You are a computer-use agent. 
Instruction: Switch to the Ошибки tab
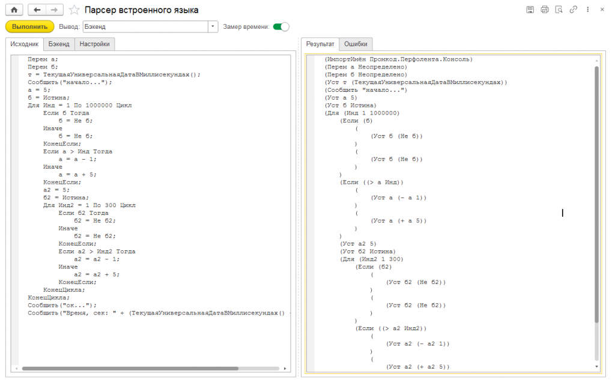pyautogui.click(x=356, y=44)
